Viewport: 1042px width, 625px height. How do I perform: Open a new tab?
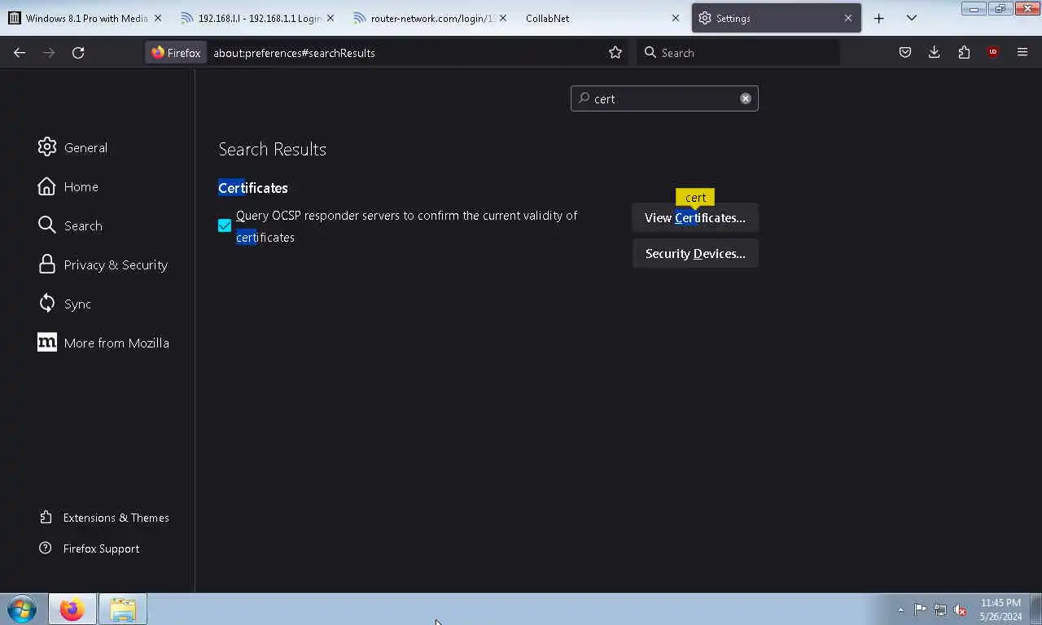click(x=878, y=18)
